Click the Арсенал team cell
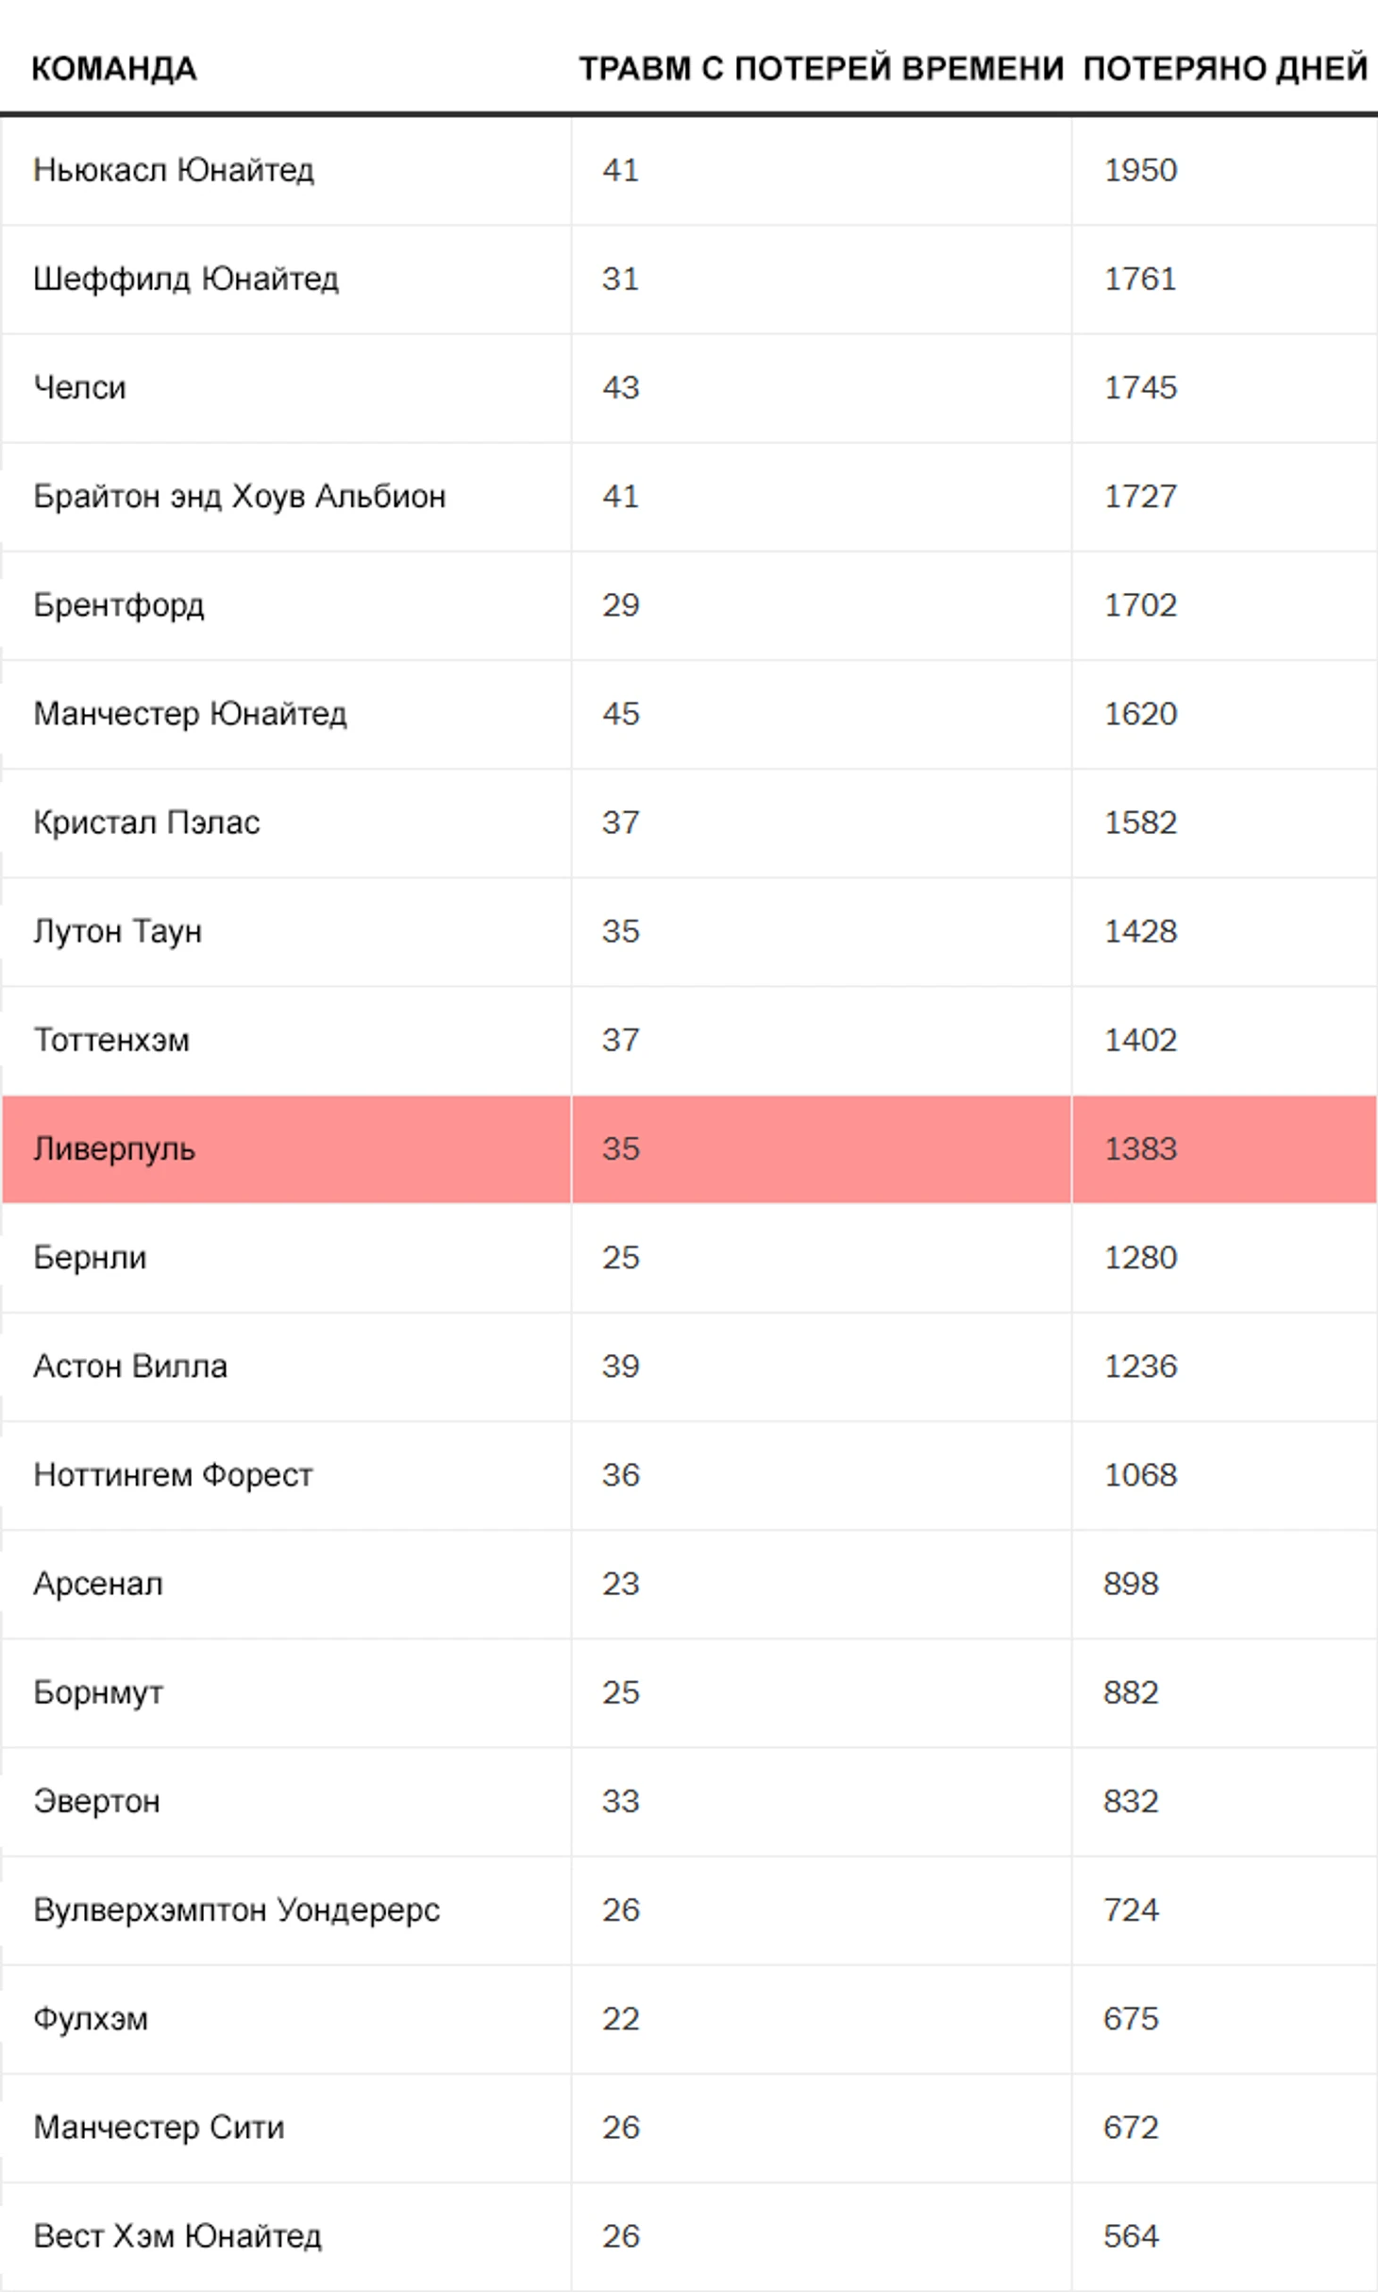Viewport: 1378px width, 2292px height. (x=98, y=1584)
